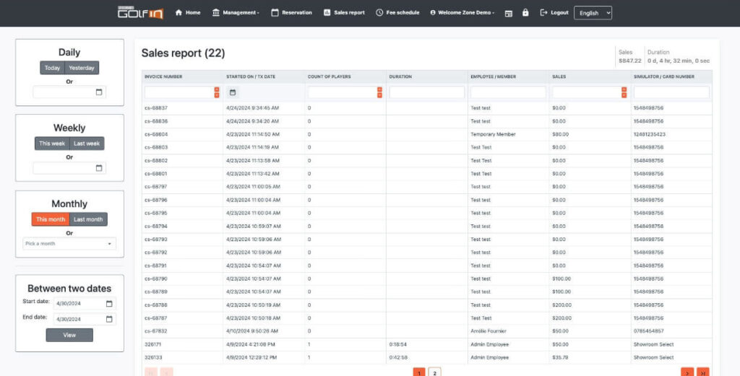
Task: Click the lock icon in navbar
Action: pyautogui.click(x=525, y=13)
